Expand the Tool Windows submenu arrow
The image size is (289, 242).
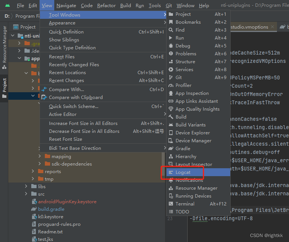coord(165,15)
